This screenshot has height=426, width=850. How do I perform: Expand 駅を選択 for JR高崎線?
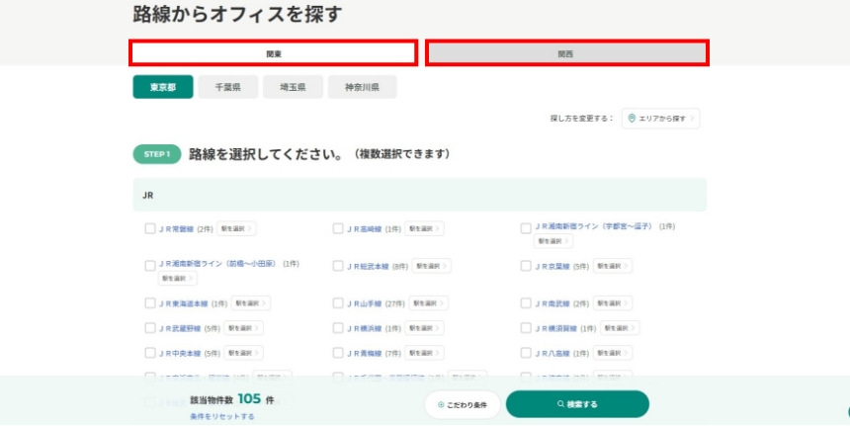click(424, 228)
